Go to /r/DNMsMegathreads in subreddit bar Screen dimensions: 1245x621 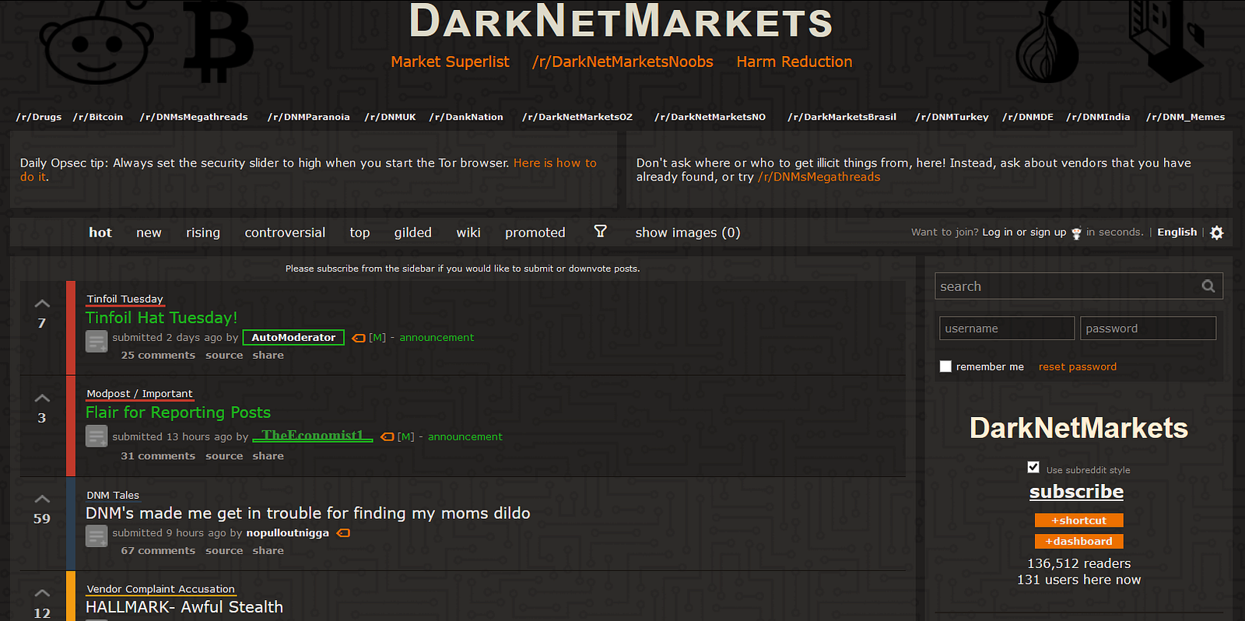click(194, 117)
